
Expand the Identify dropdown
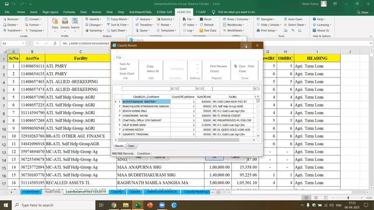(93, 19)
